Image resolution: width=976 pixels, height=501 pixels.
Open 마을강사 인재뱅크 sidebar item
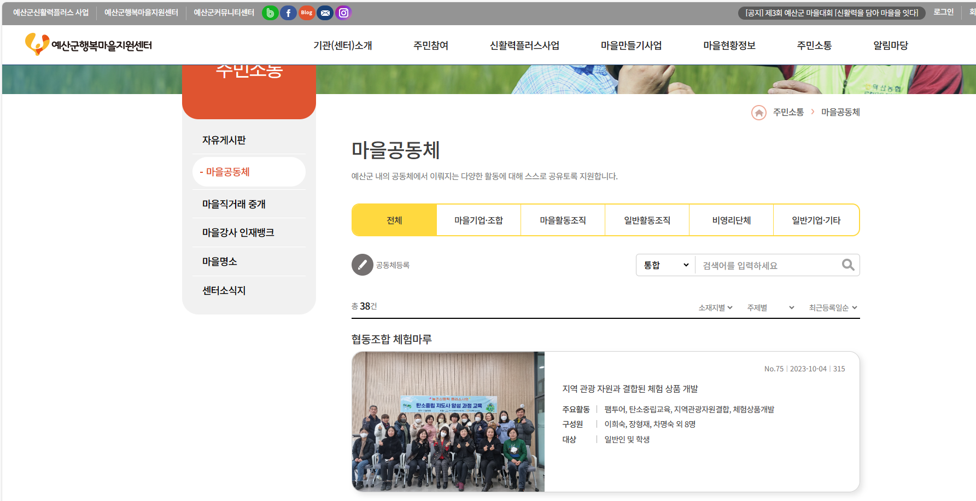click(x=249, y=232)
